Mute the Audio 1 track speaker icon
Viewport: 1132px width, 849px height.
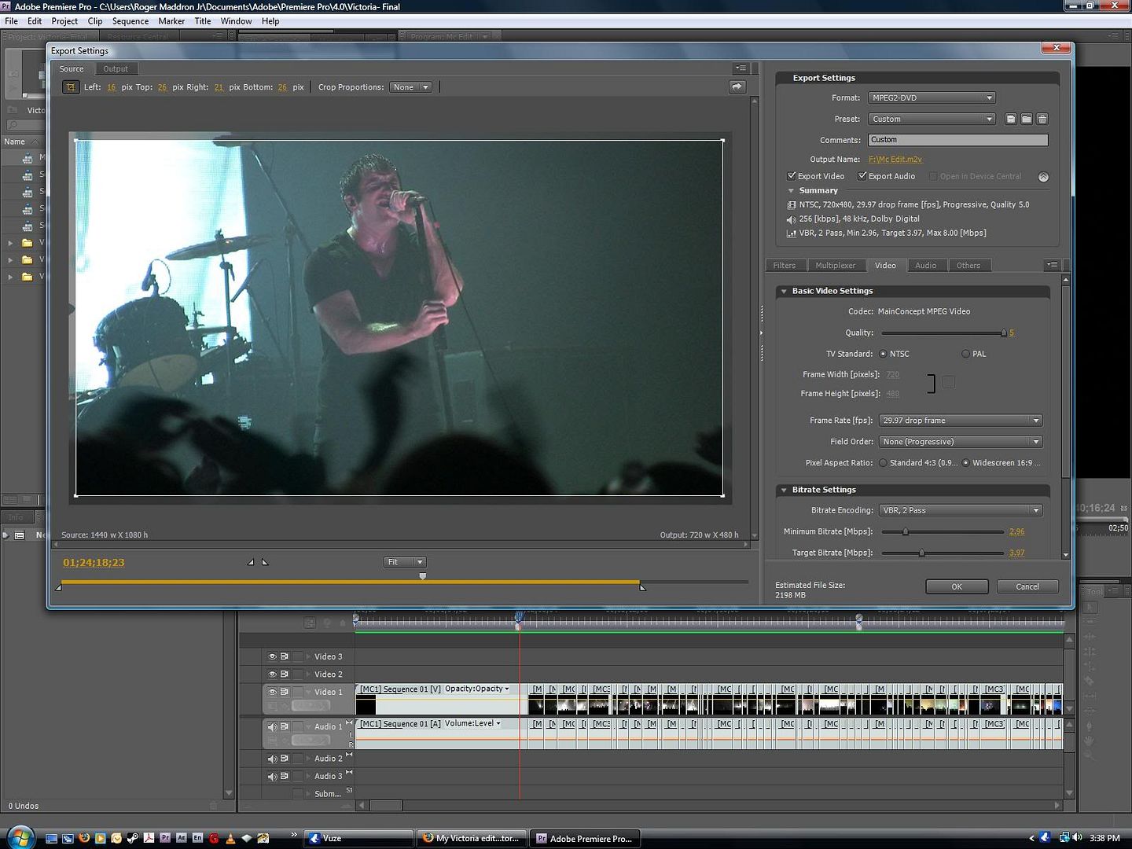[x=272, y=726]
